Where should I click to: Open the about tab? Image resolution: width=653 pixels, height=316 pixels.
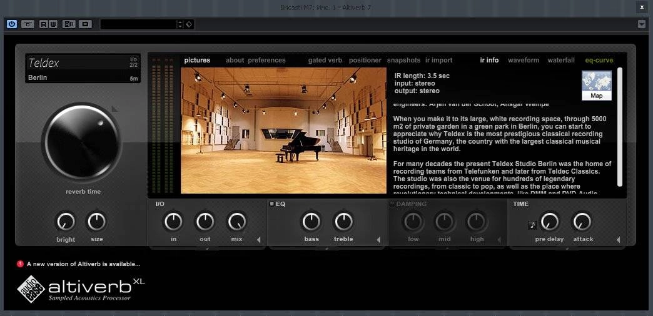click(235, 61)
